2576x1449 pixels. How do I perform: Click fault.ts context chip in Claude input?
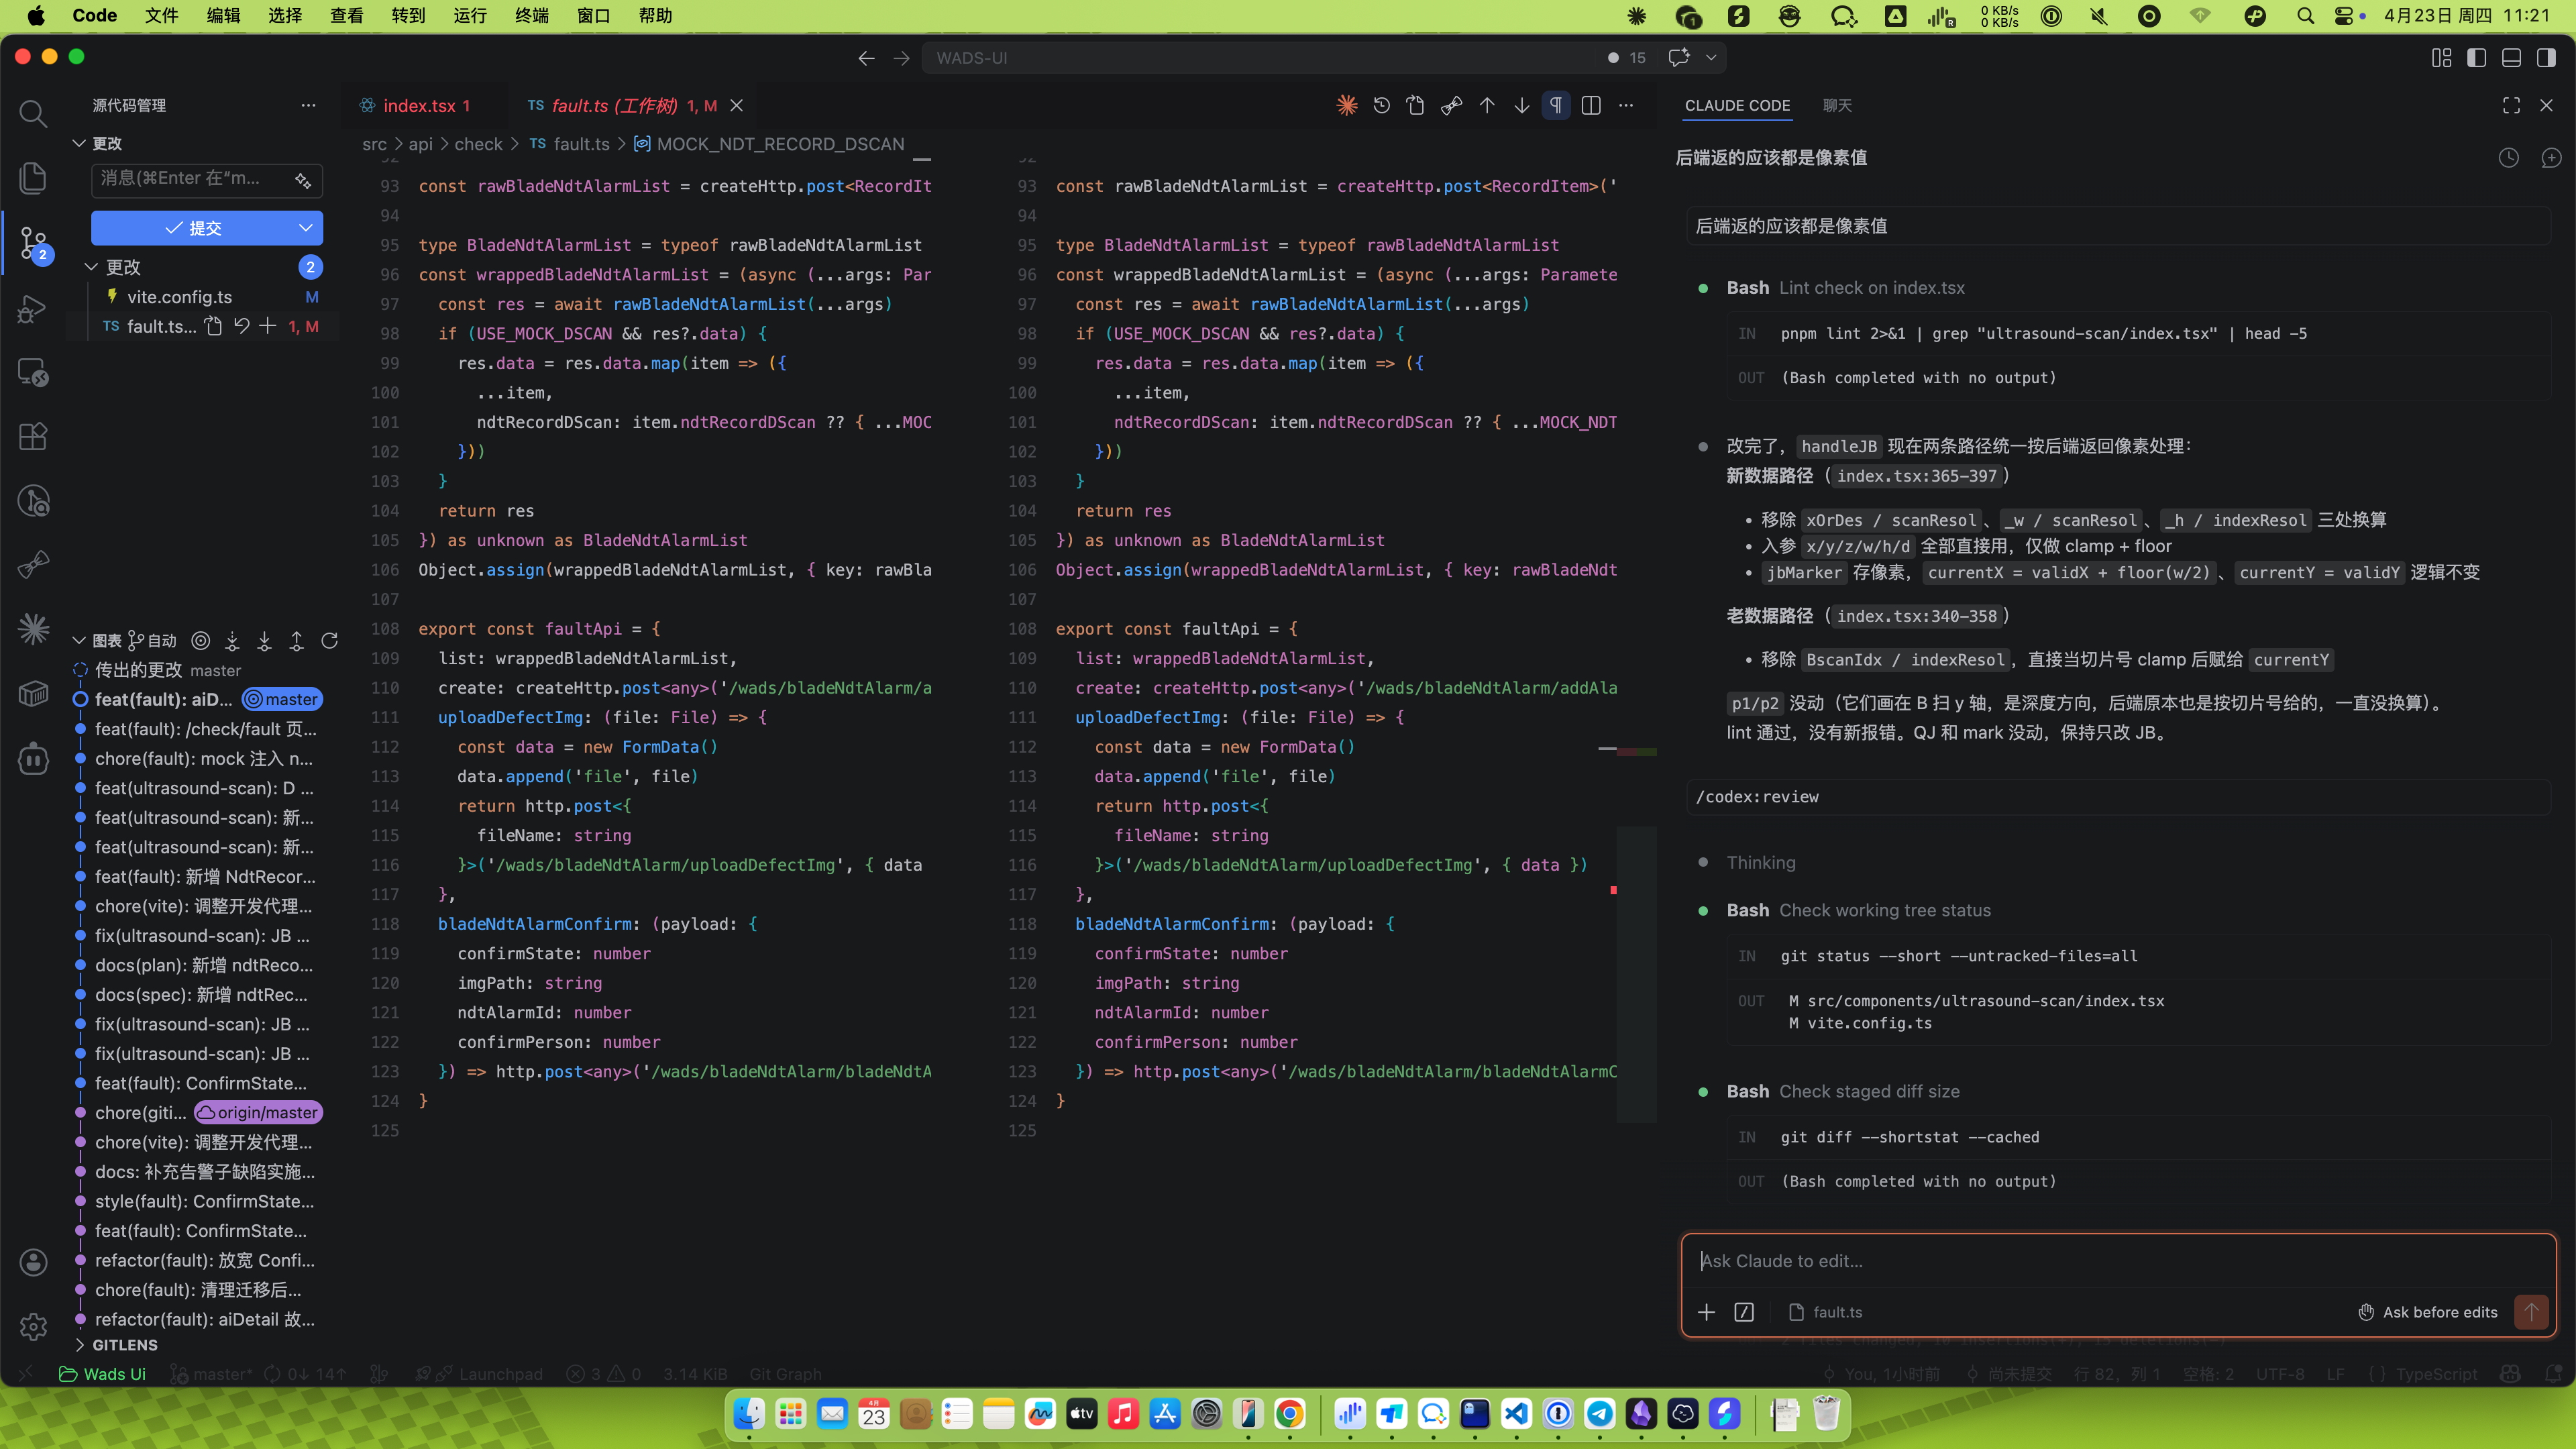[x=1825, y=1312]
